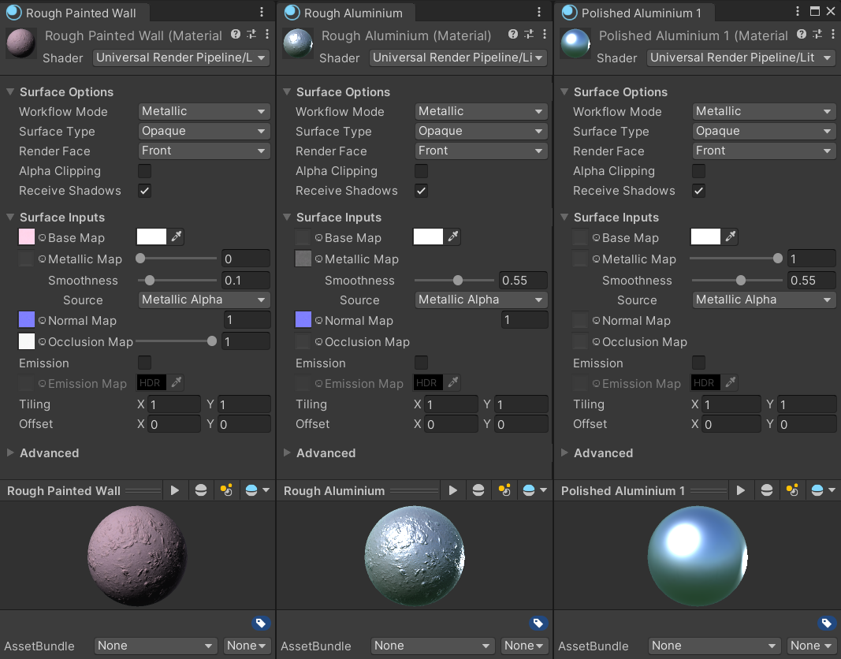Click the Emission Map HDR eyedropper on Rough Aluminium

pos(451,382)
